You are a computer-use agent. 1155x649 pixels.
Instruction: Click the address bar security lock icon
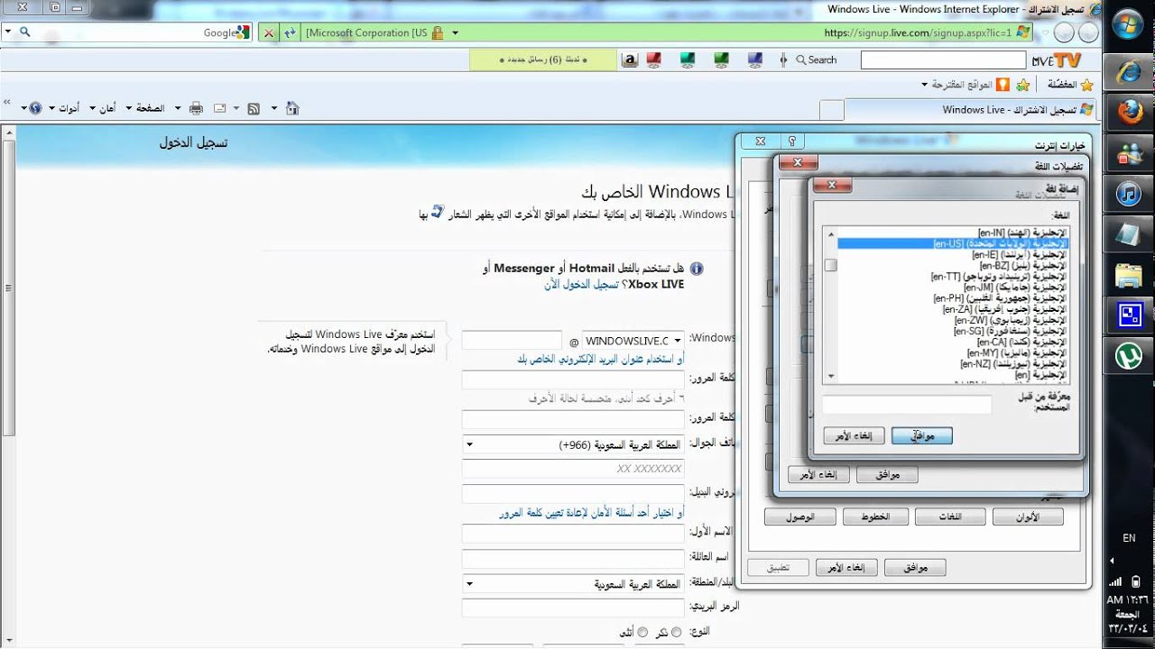tap(438, 32)
